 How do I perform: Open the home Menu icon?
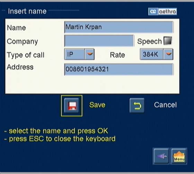point(179,156)
